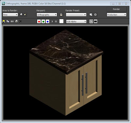This screenshot has height=123, width=131.
Task: Click the Clone Rendered Frame Window icon
Action: coord(12,21)
